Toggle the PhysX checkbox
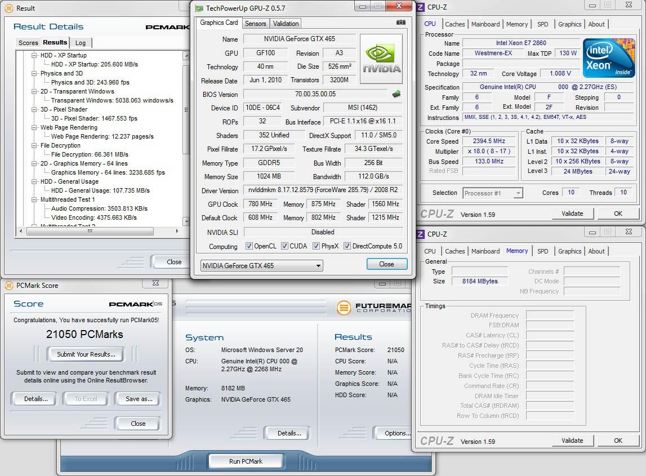 (316, 246)
